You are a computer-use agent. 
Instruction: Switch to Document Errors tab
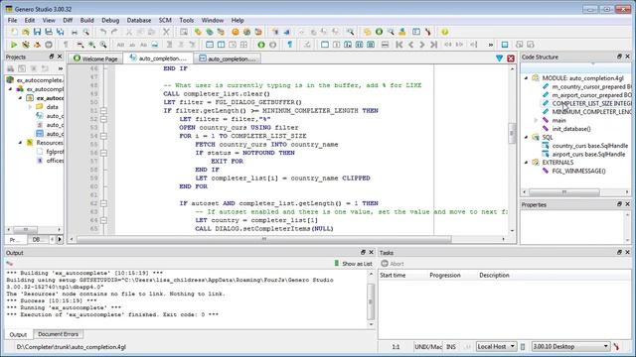click(x=58, y=334)
